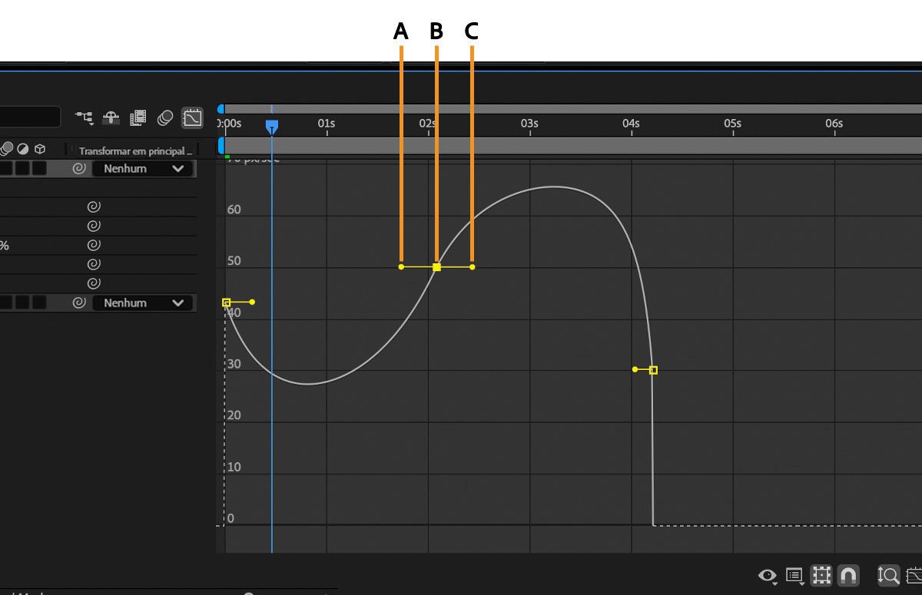Click the 'Transformar em principal' column header
The width and height of the screenshot is (922, 595).
click(x=134, y=151)
